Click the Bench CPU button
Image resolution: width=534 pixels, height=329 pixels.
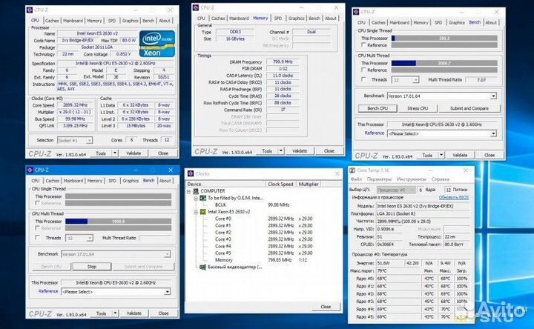coord(378,108)
